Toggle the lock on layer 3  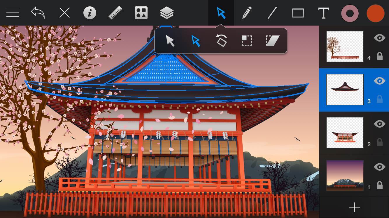[x=379, y=99]
